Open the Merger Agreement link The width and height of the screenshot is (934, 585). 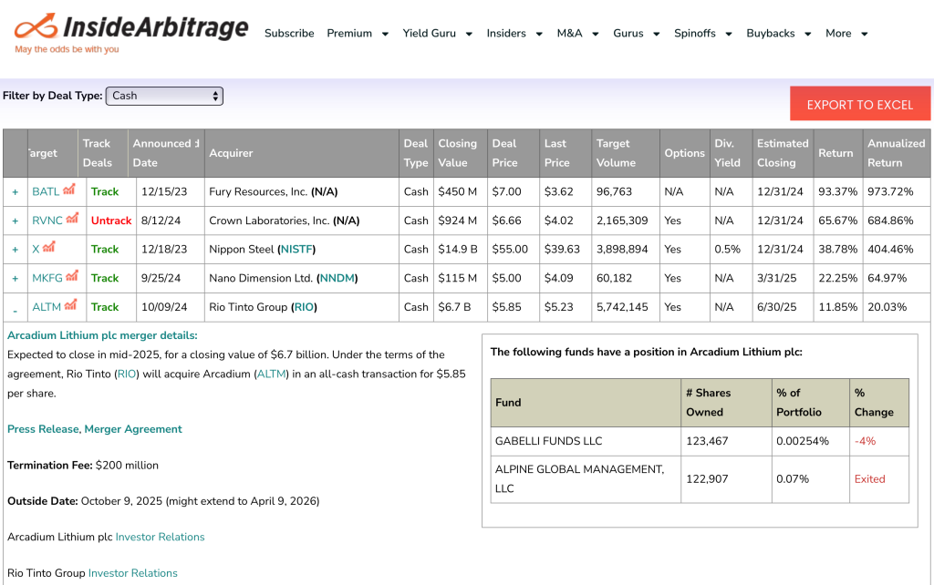(x=133, y=429)
